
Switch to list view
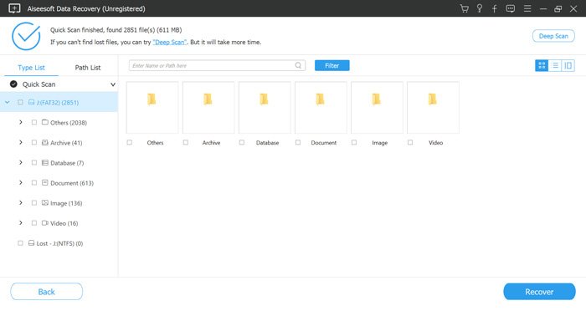tap(555, 66)
